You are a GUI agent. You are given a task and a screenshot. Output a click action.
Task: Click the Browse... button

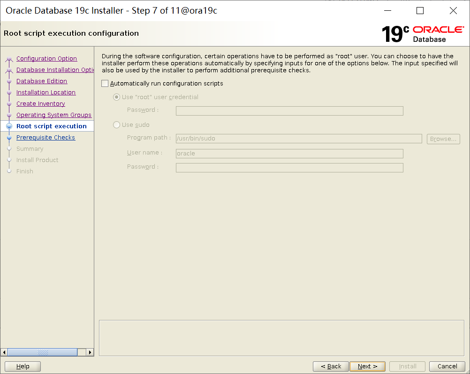pos(443,139)
